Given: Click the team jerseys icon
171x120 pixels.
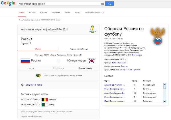Looking at the screenshot, I should [x=38, y=76].
